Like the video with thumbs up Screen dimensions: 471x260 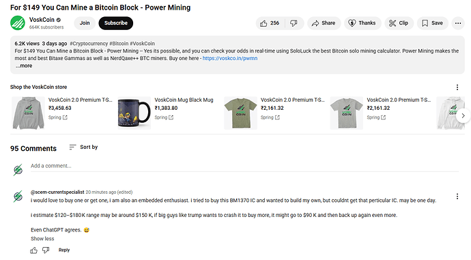[270, 23]
